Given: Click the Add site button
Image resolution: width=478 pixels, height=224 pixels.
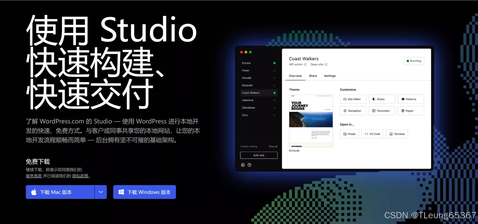Looking at the screenshot, I should click(x=259, y=155).
